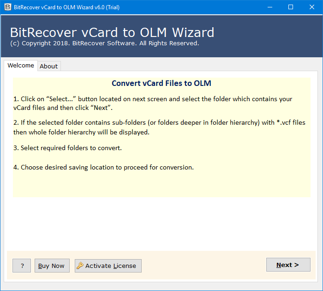
Task: Click the key icon on Activate License
Action: click(x=80, y=266)
